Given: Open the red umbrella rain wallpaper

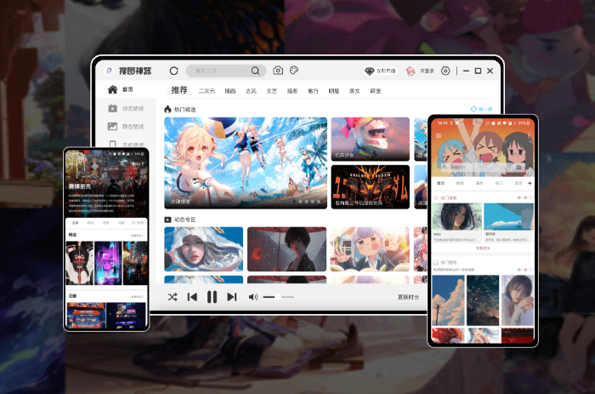Looking at the screenshot, I should 287,249.
